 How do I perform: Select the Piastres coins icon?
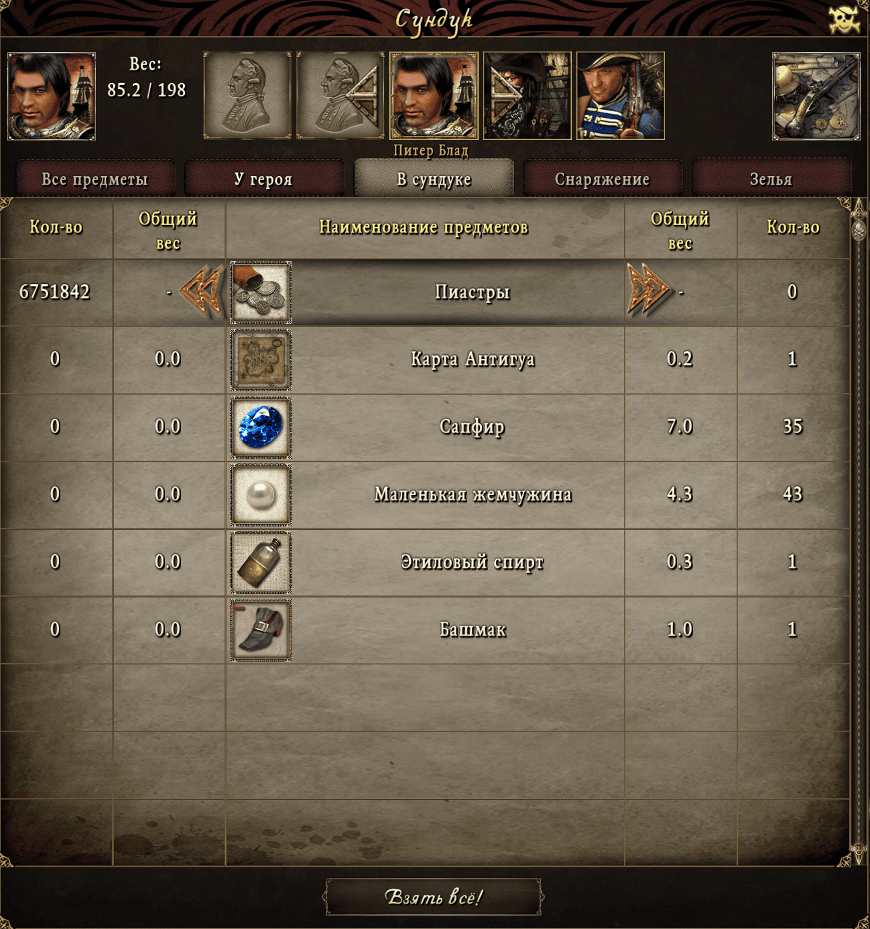[x=261, y=293]
